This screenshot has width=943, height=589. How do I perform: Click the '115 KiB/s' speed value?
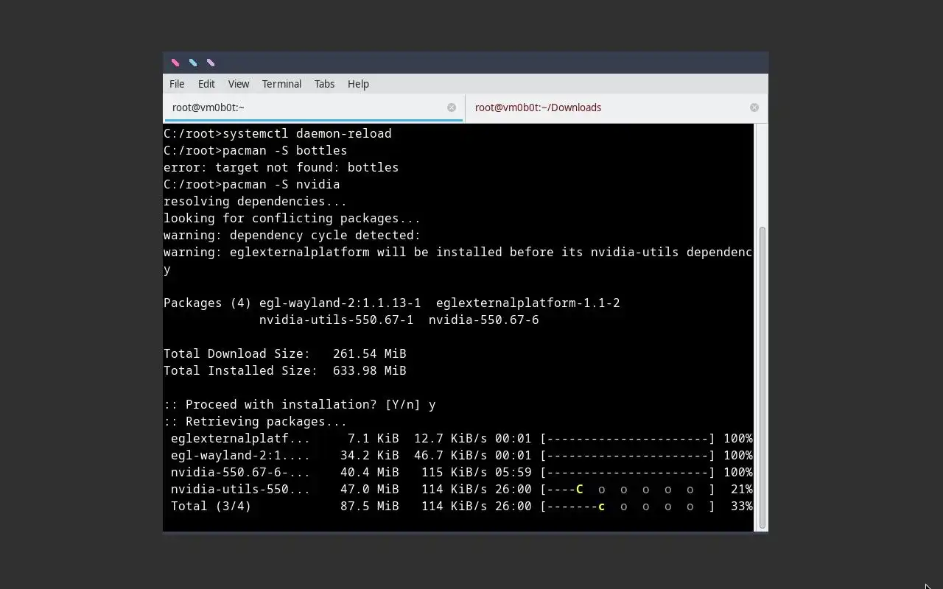click(455, 473)
